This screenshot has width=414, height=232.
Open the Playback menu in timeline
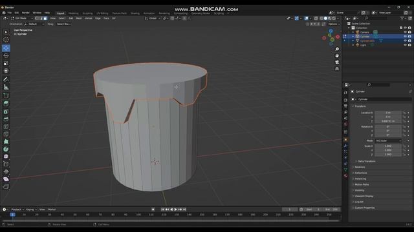pos(17,209)
